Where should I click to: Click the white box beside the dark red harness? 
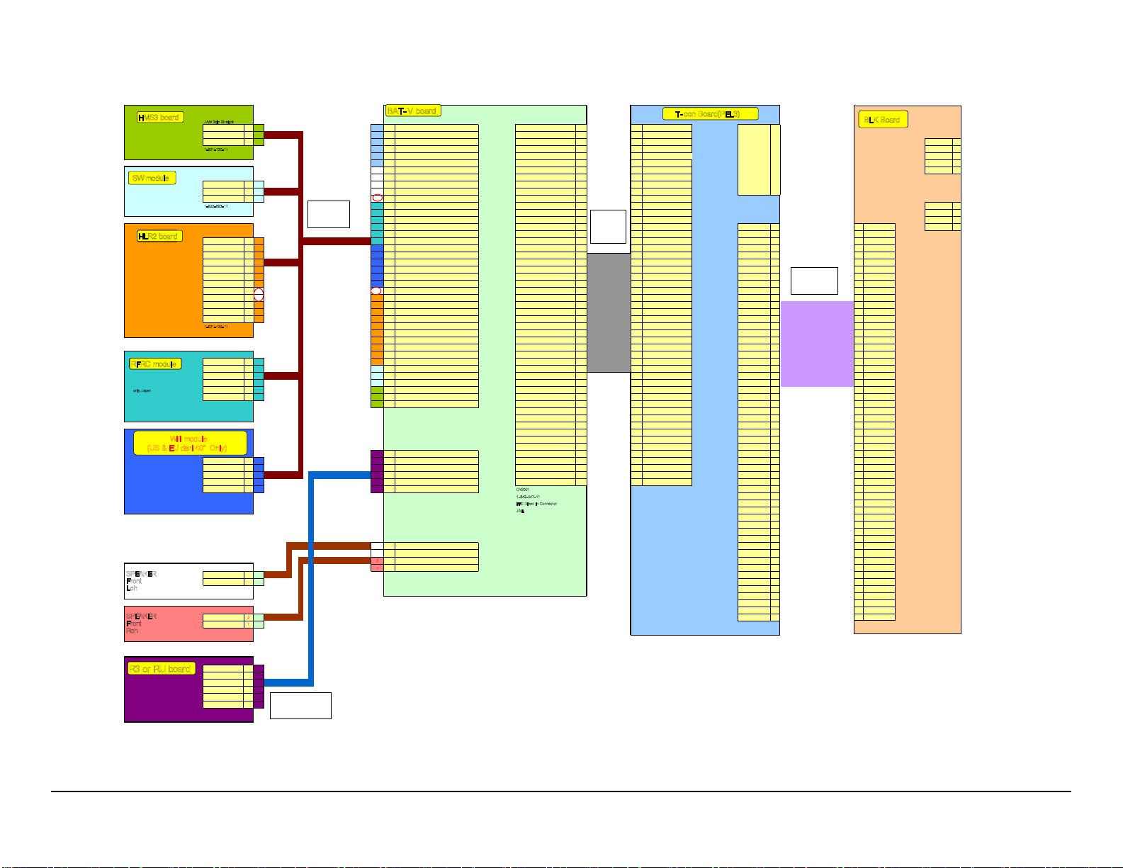coord(329,214)
